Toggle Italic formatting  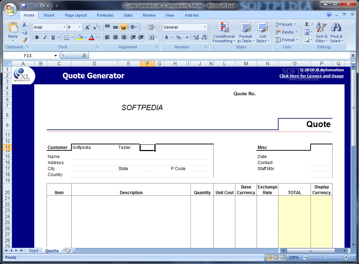point(45,37)
